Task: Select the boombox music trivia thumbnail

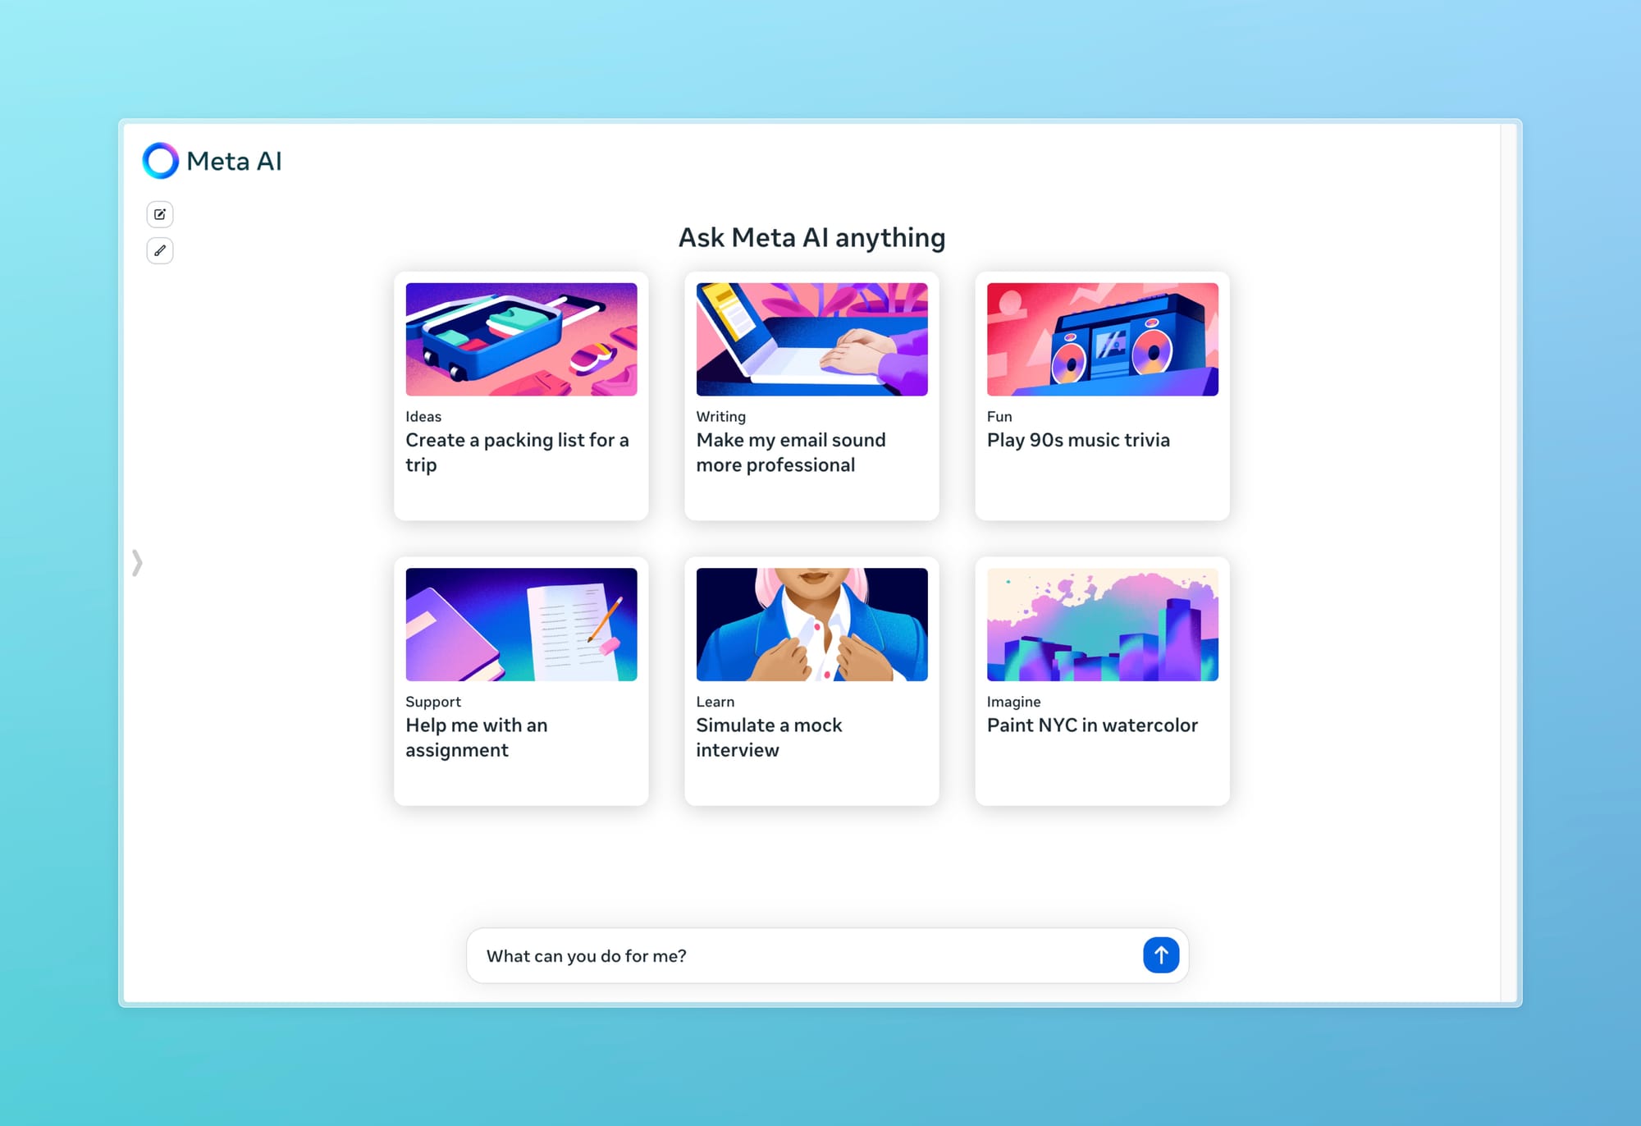Action: [1102, 339]
